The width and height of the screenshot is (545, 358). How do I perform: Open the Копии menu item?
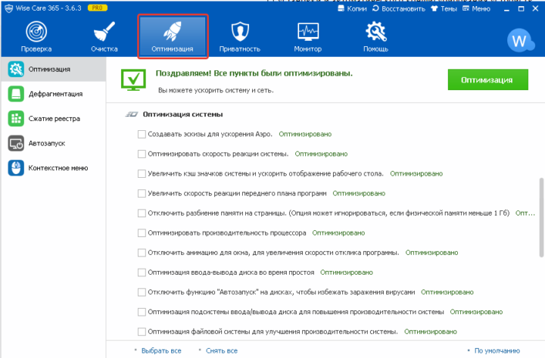pos(352,8)
